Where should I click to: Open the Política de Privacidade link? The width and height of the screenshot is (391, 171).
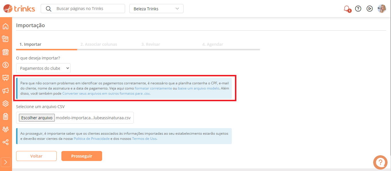tap(92, 139)
